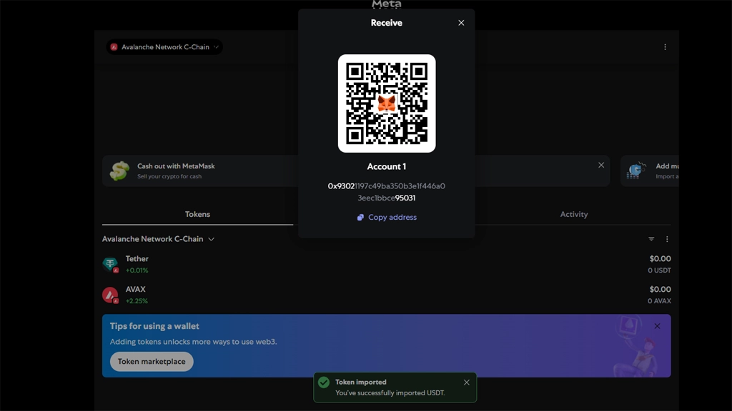Dismiss the Token imported notification

click(x=466, y=382)
